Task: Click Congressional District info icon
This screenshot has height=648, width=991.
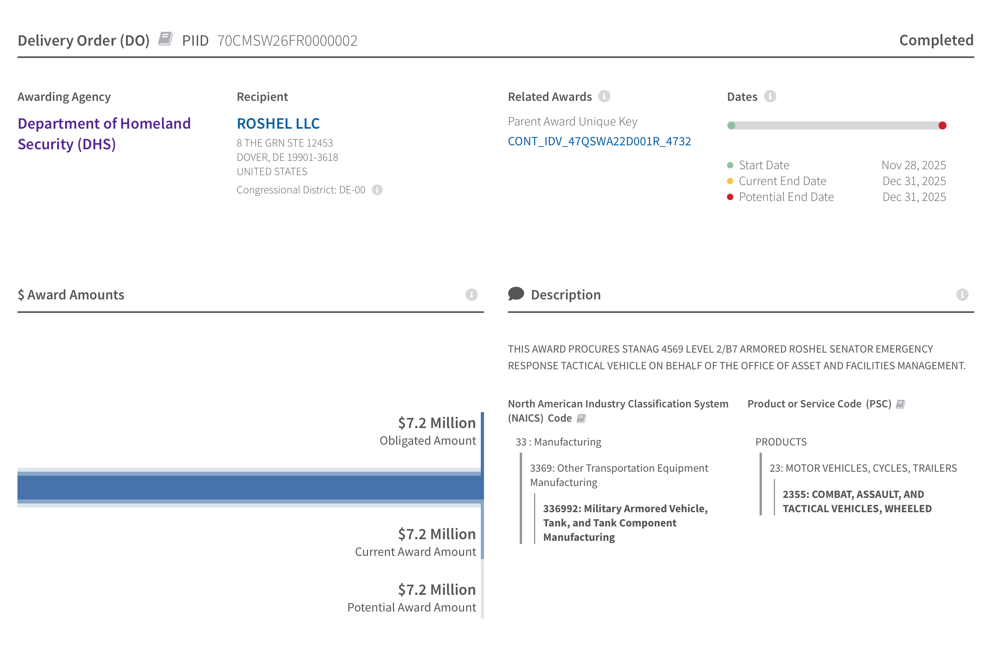Action: click(x=377, y=190)
